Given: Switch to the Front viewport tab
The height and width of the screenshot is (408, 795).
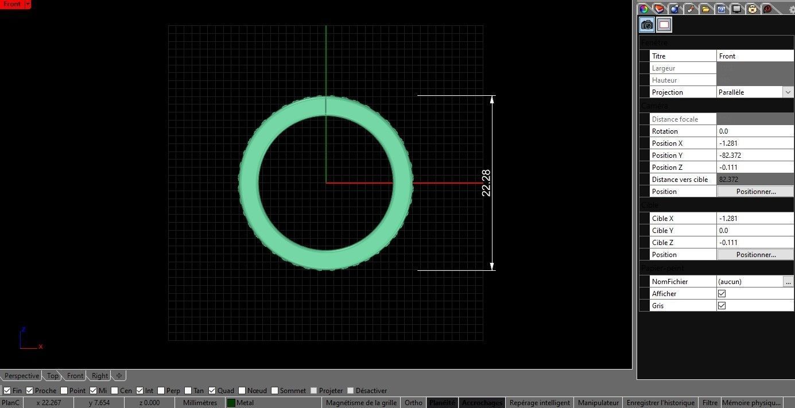Looking at the screenshot, I should point(75,376).
